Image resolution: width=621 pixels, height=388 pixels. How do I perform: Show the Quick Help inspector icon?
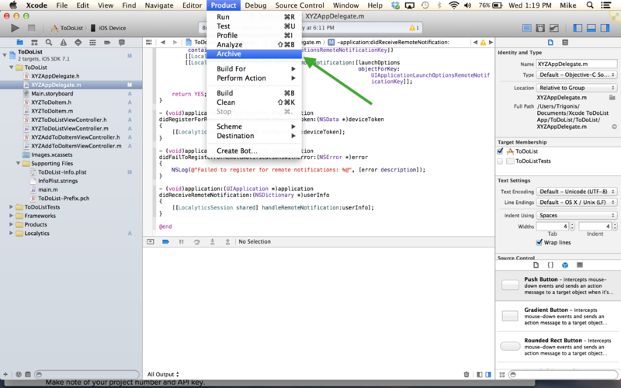click(565, 43)
